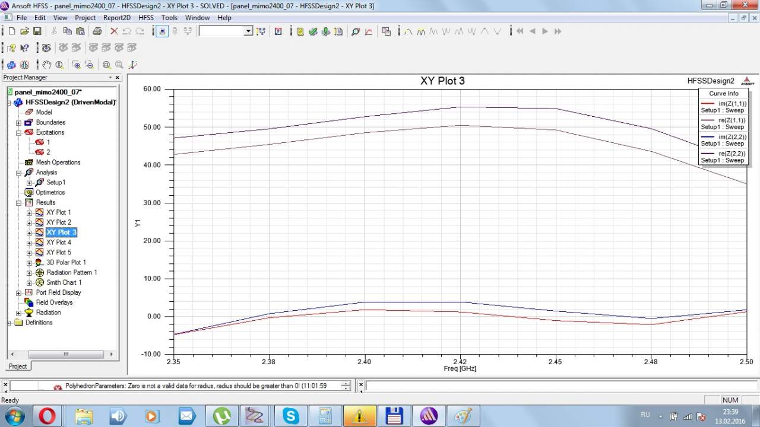Validate the design with the green checkmark icon
The image size is (760, 427).
click(313, 31)
